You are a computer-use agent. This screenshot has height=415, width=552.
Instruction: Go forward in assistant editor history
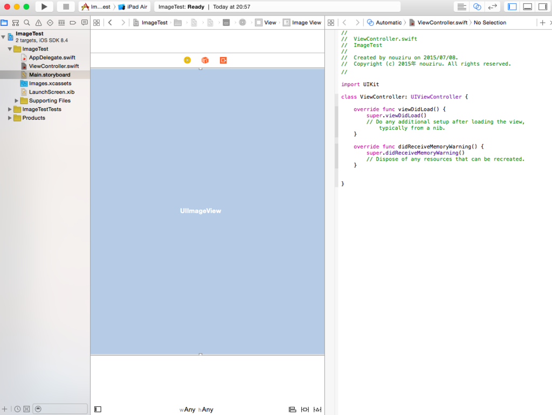(357, 23)
